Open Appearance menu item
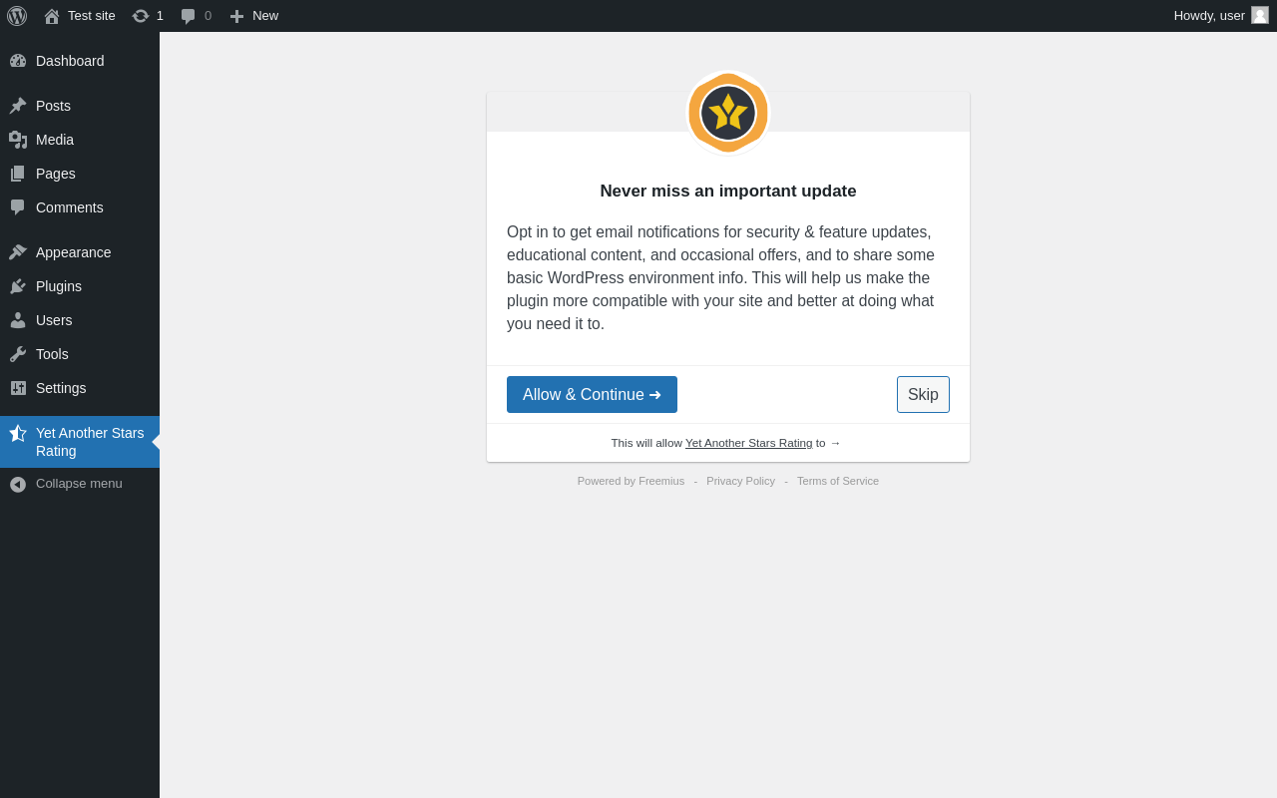Screen dimensions: 1277x798 click(x=80, y=252)
